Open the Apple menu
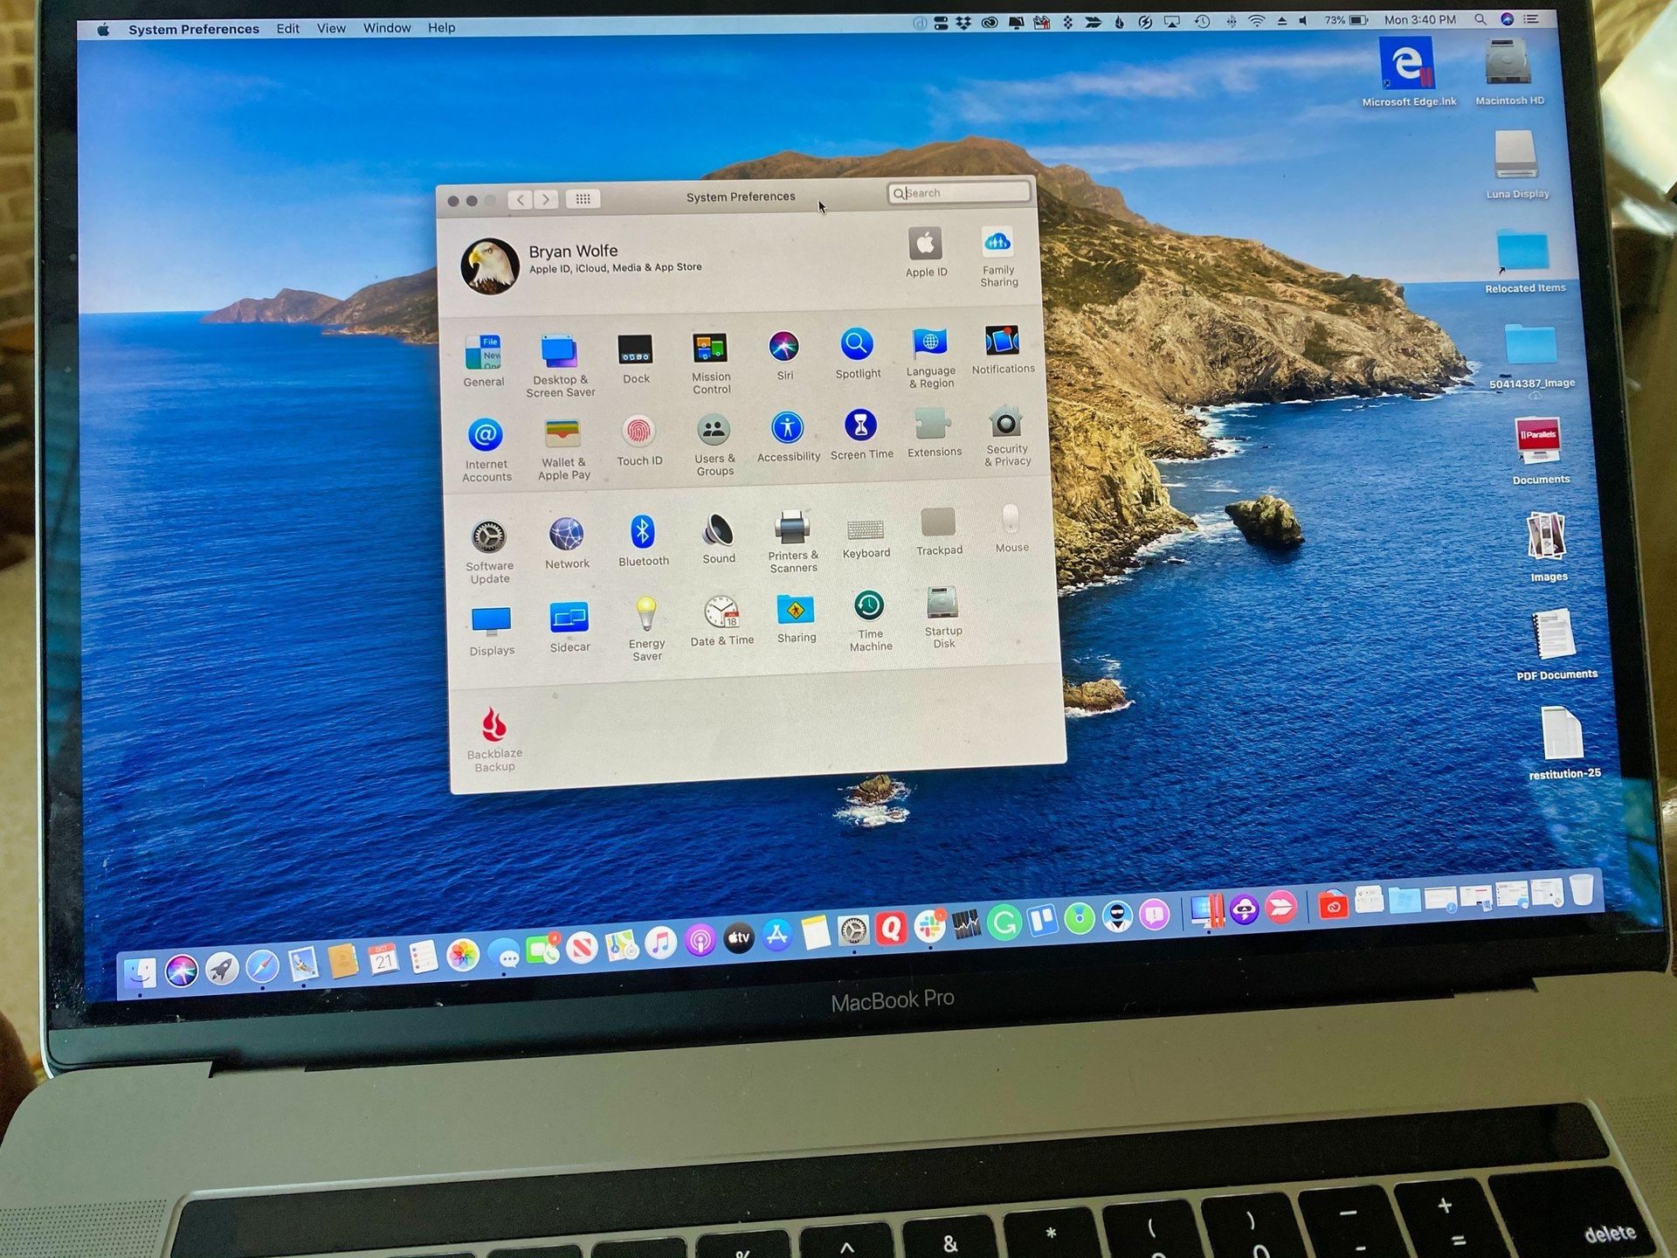Viewport: 1677px width, 1258px height. point(102,27)
